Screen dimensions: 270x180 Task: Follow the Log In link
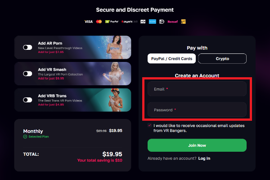click(x=204, y=158)
